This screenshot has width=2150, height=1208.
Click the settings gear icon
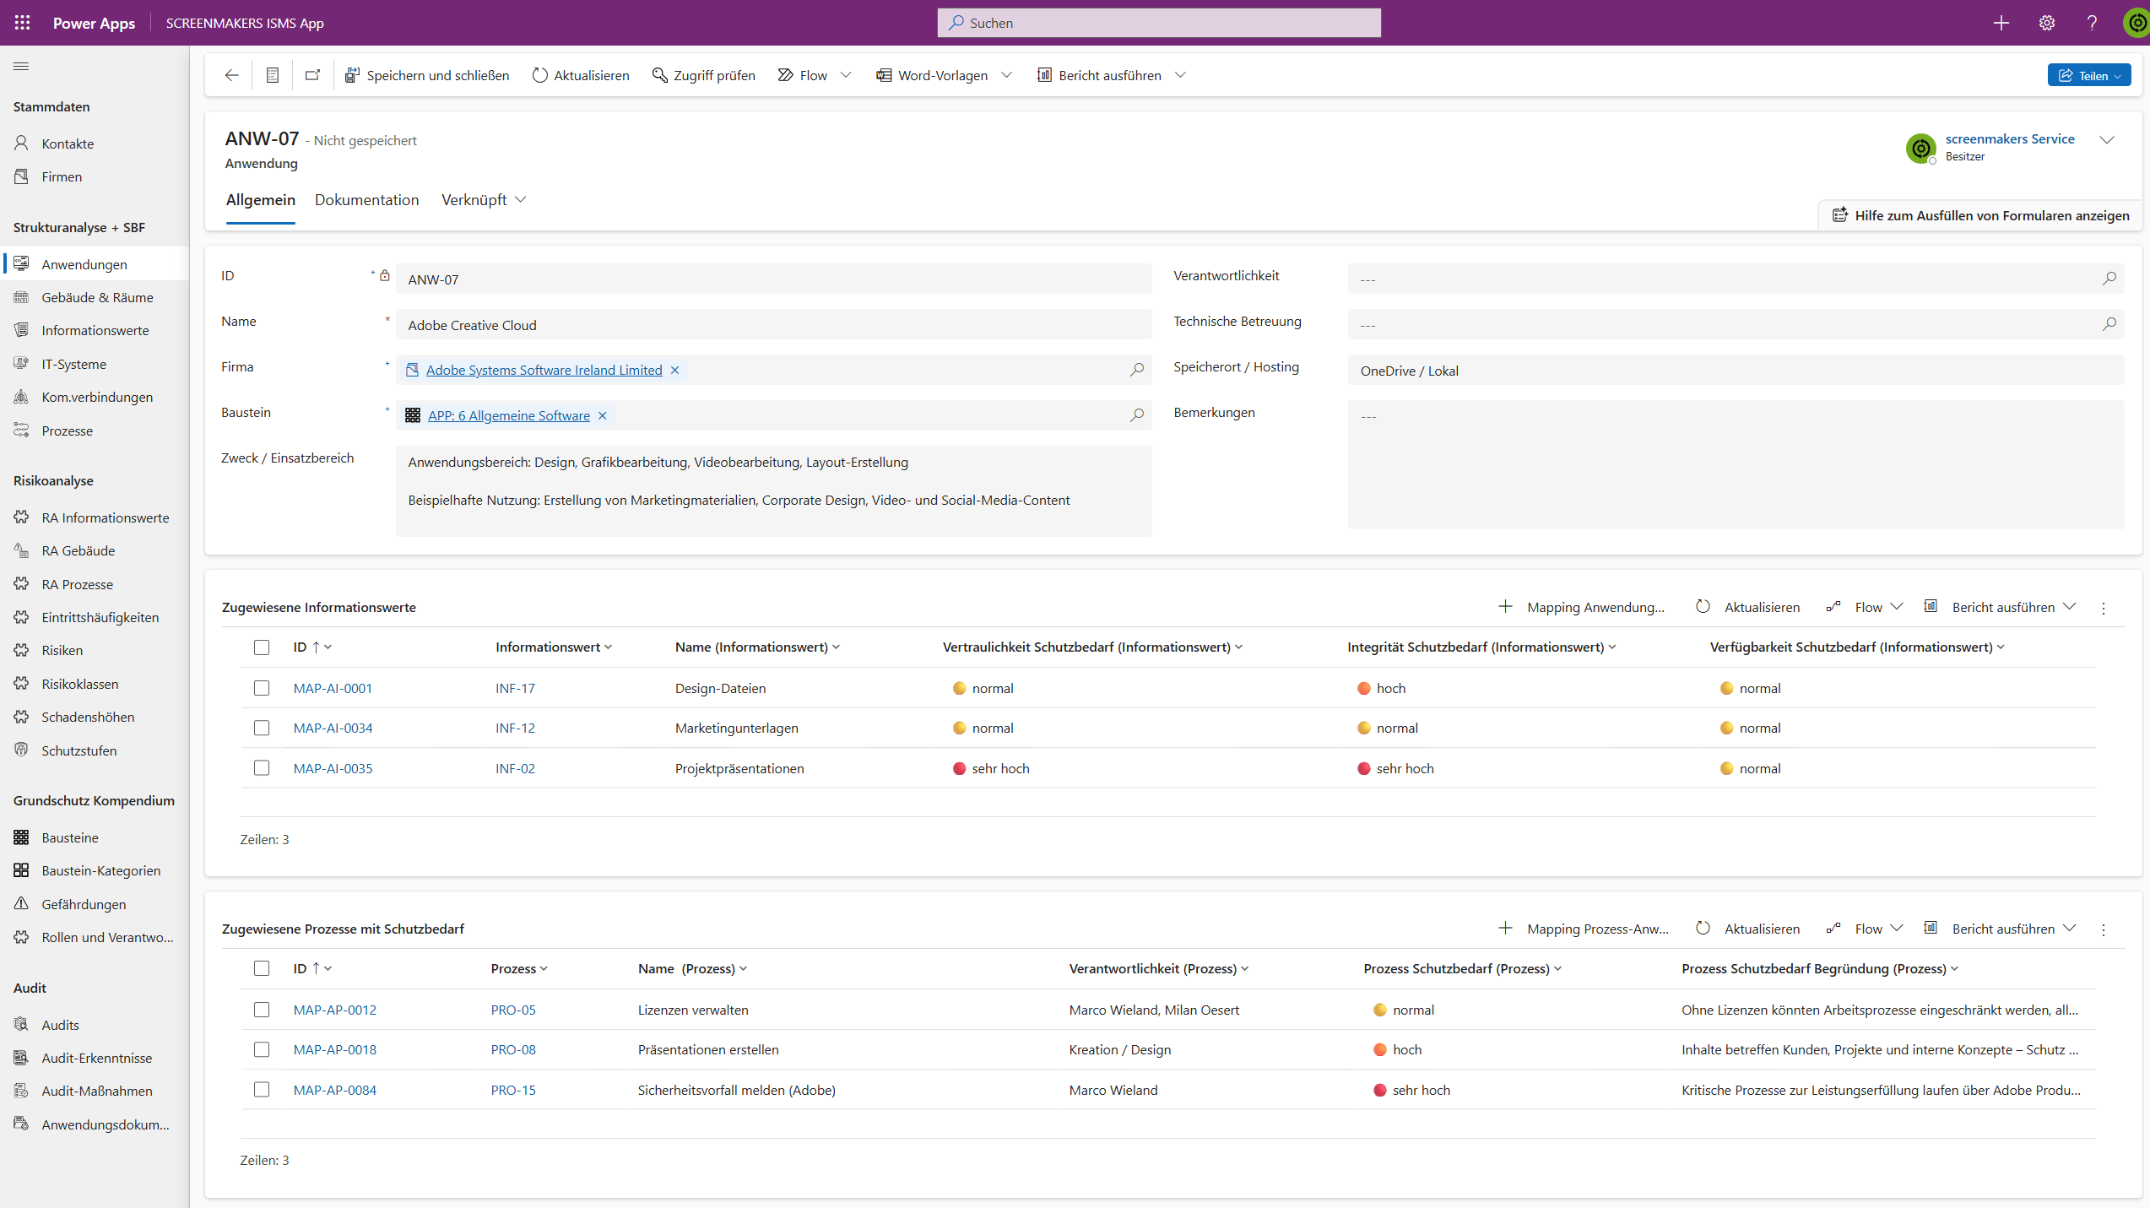pos(2047,23)
